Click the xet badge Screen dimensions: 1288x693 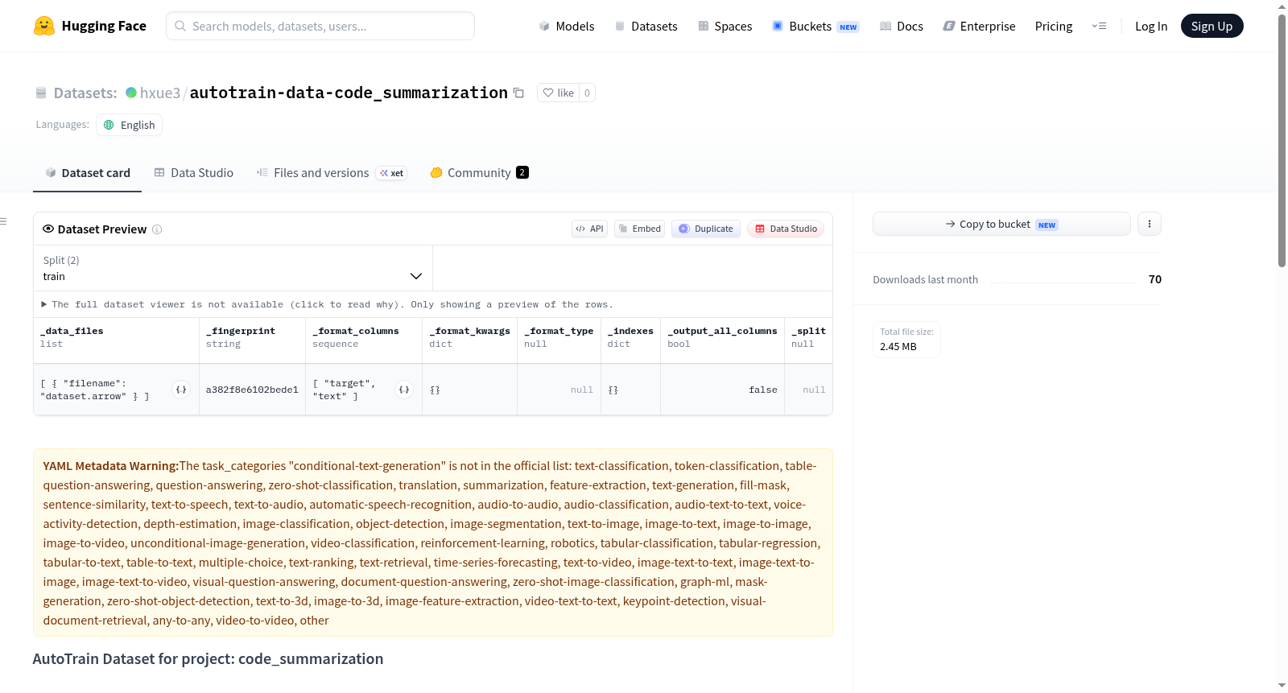392,173
